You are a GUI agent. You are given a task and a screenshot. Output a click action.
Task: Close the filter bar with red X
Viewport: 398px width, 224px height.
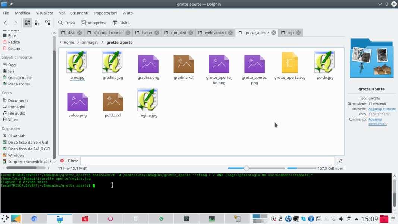tap(62, 161)
